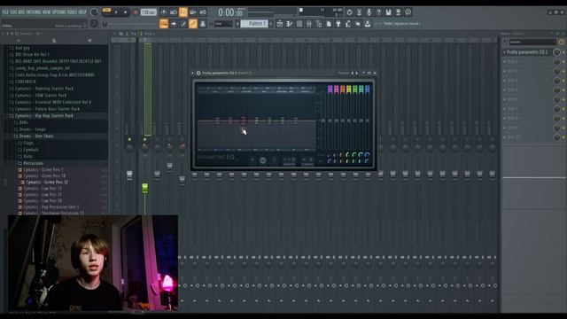Select Cymatics - Grime Perc 32 sample
The width and height of the screenshot is (567, 319).
tap(47, 183)
